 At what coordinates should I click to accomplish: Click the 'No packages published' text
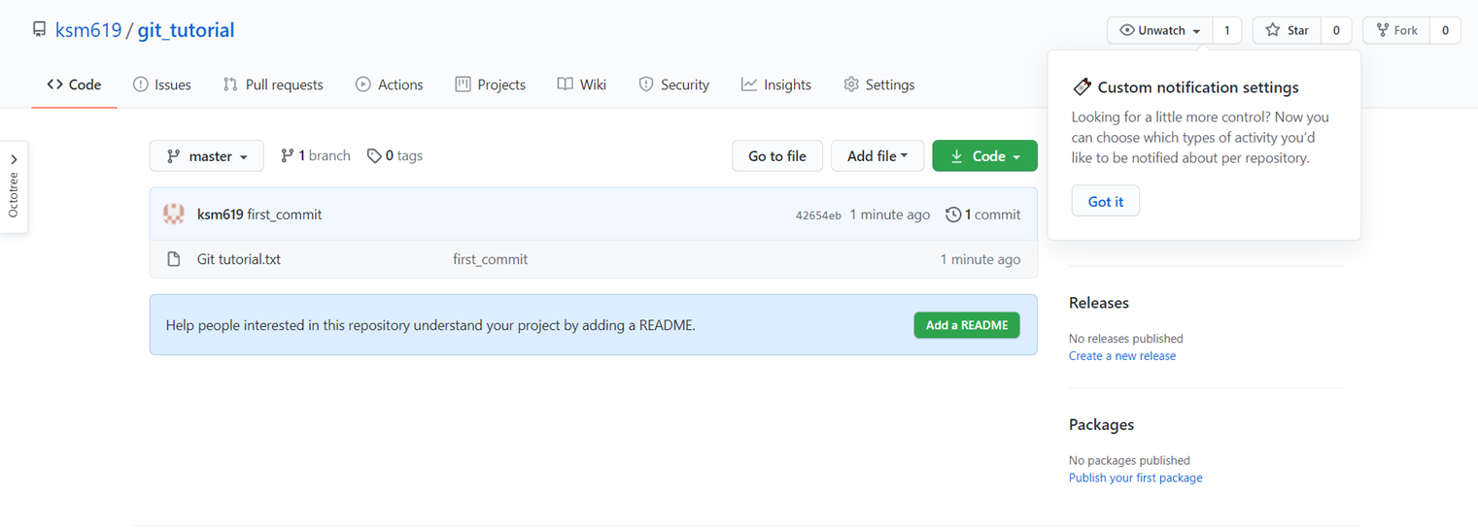point(1129,460)
